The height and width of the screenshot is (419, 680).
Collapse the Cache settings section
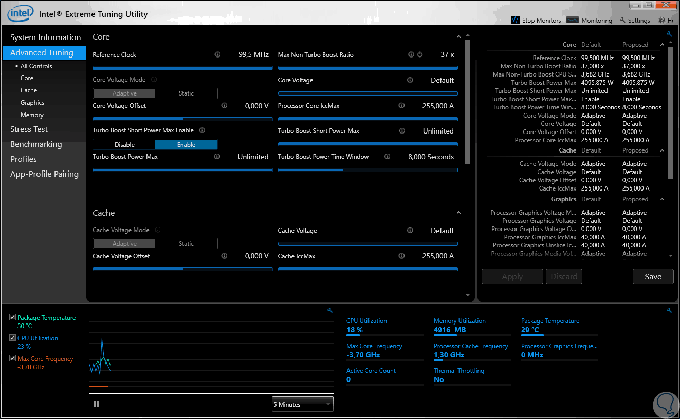(458, 213)
